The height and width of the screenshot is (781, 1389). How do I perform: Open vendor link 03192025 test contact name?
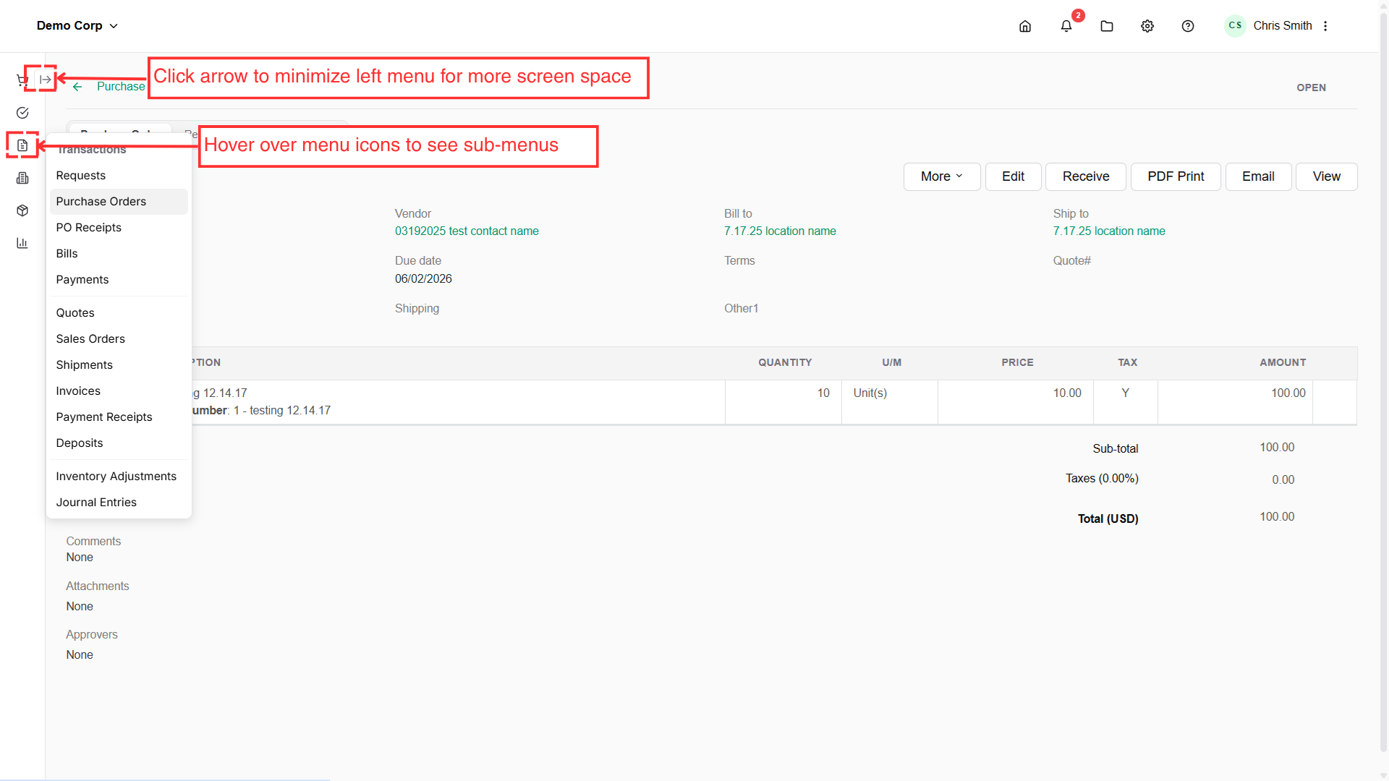pos(467,231)
